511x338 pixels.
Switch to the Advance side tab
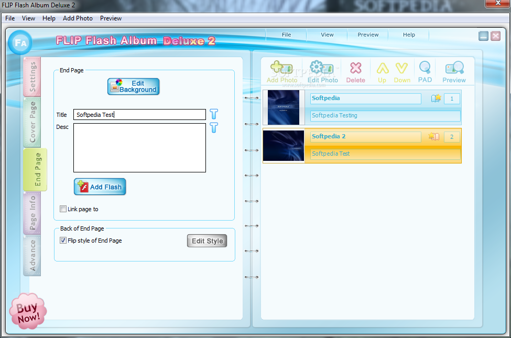(32, 256)
